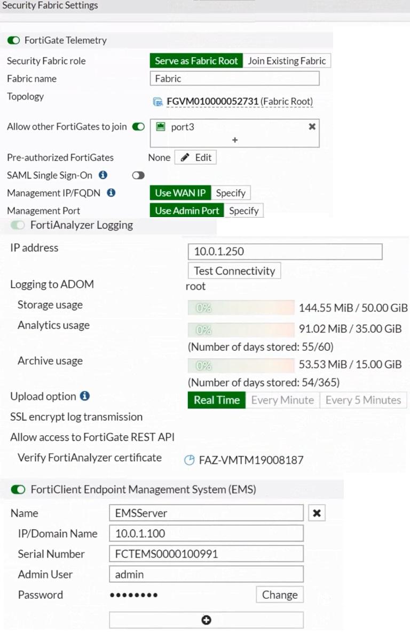Click the FortiAnalyzer certificate icon

189,460
